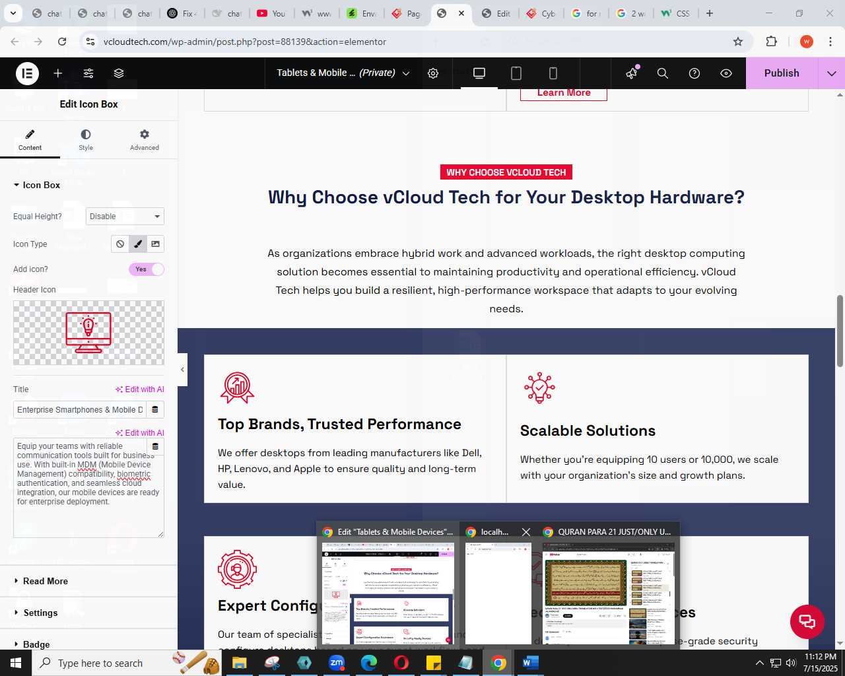Open page settings gear icon
This screenshot has height=676, width=845.
click(x=433, y=73)
